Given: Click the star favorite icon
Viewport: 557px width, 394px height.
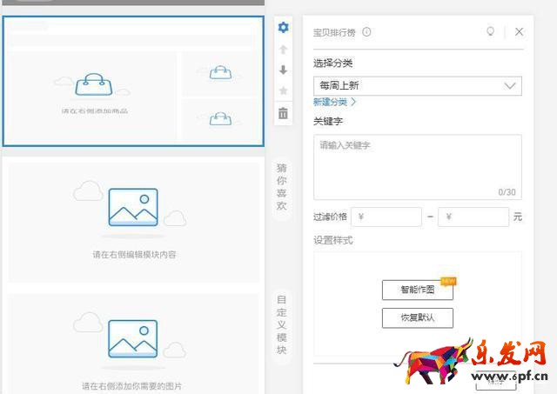Looking at the screenshot, I should (x=283, y=91).
